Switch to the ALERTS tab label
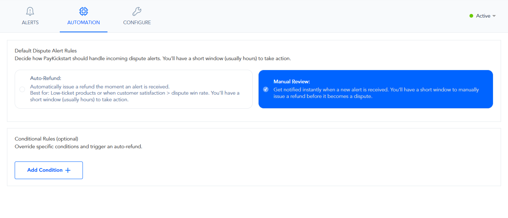 point(30,22)
